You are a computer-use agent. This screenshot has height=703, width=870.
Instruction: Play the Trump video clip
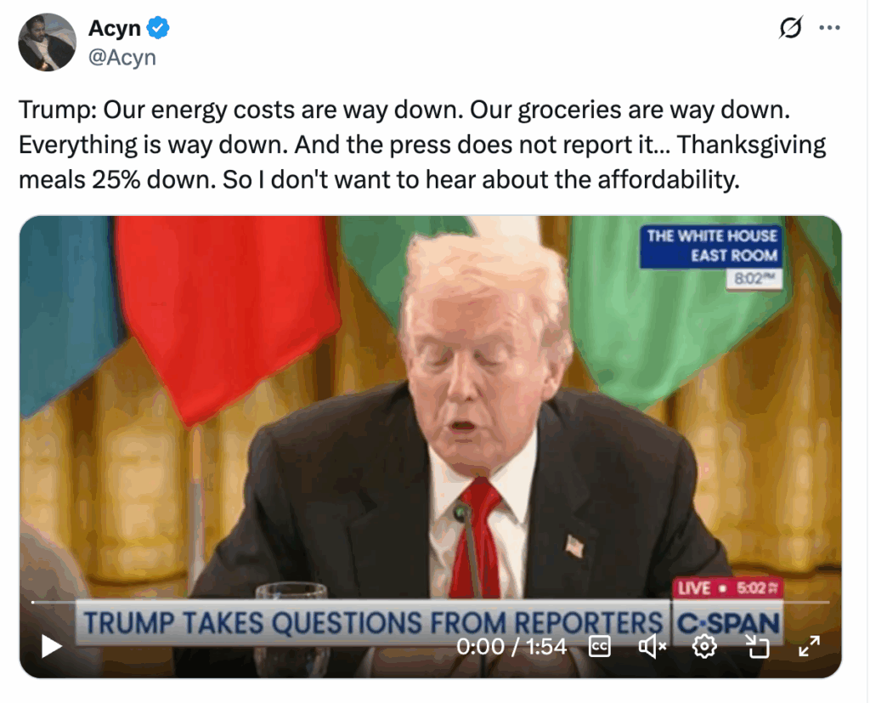[52, 646]
